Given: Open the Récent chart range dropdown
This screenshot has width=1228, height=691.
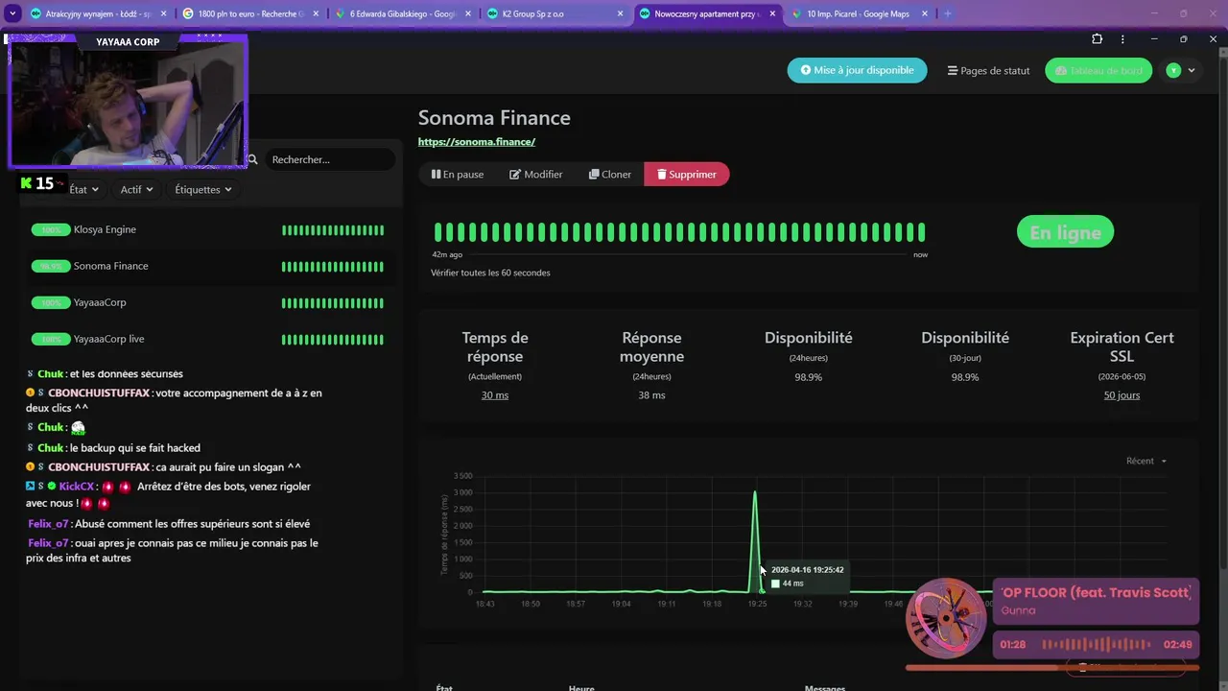Looking at the screenshot, I should click(x=1146, y=462).
